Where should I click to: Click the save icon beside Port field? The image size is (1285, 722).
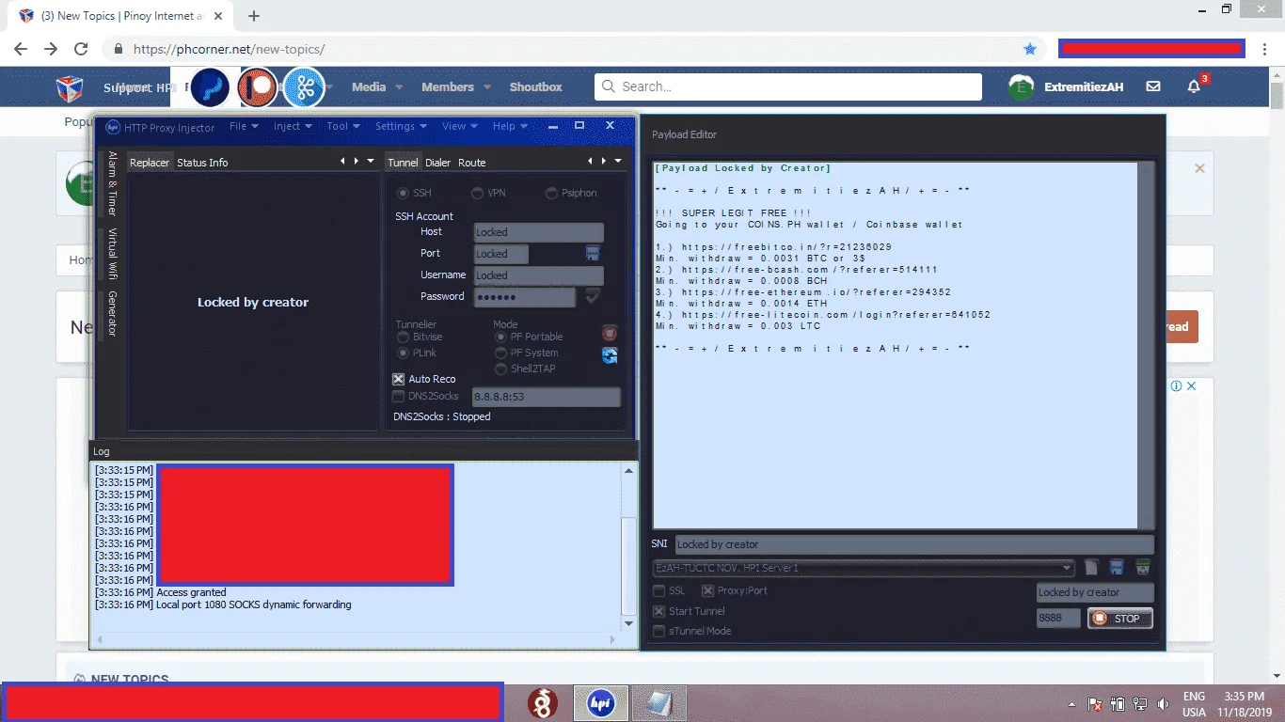(x=593, y=253)
